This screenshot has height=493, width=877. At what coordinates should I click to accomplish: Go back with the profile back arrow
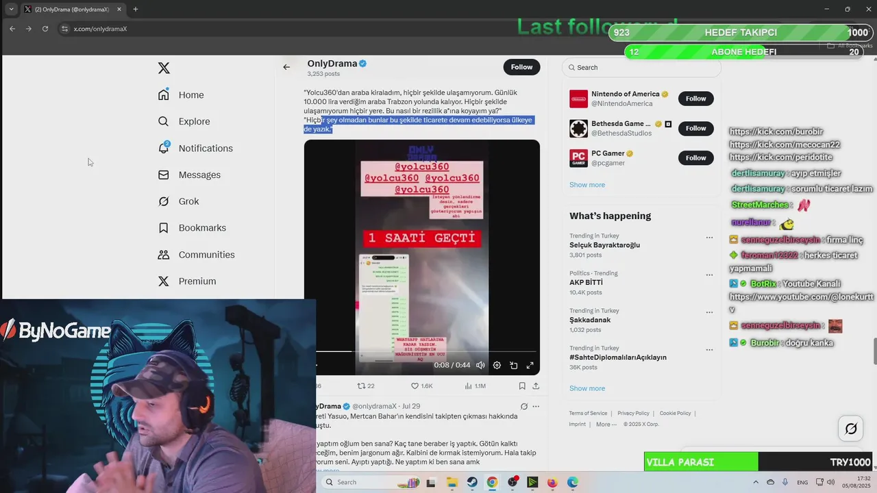point(286,67)
